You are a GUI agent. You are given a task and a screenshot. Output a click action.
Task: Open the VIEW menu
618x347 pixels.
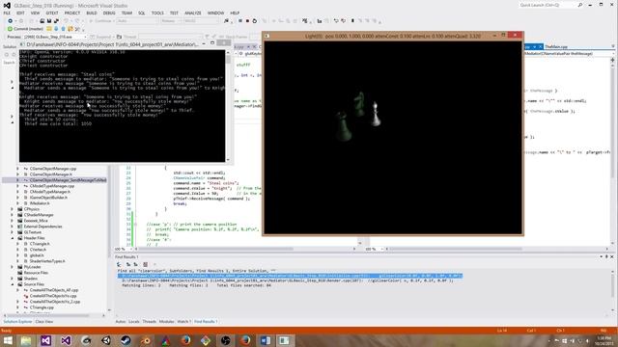tap(35, 13)
